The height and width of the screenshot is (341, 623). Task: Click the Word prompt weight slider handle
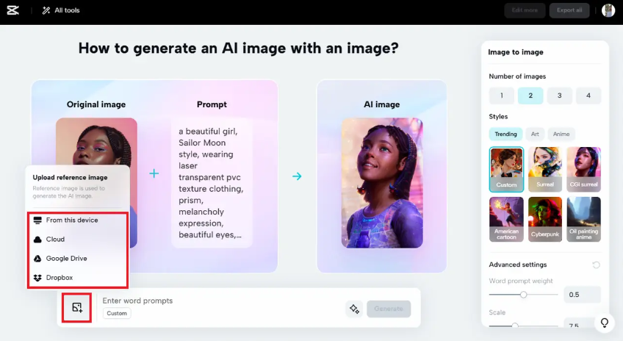tap(524, 295)
